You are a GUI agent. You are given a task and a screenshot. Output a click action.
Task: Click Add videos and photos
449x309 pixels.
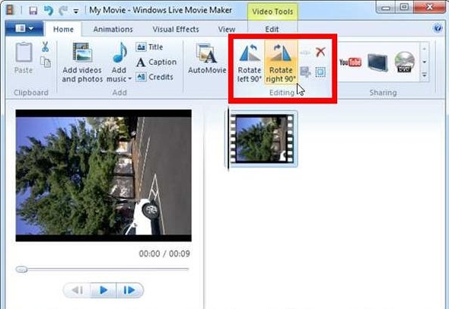point(82,62)
